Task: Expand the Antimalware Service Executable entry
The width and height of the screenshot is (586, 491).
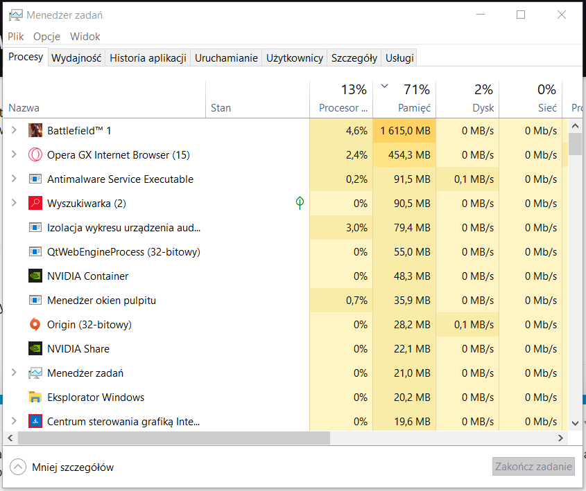Action: tap(14, 179)
